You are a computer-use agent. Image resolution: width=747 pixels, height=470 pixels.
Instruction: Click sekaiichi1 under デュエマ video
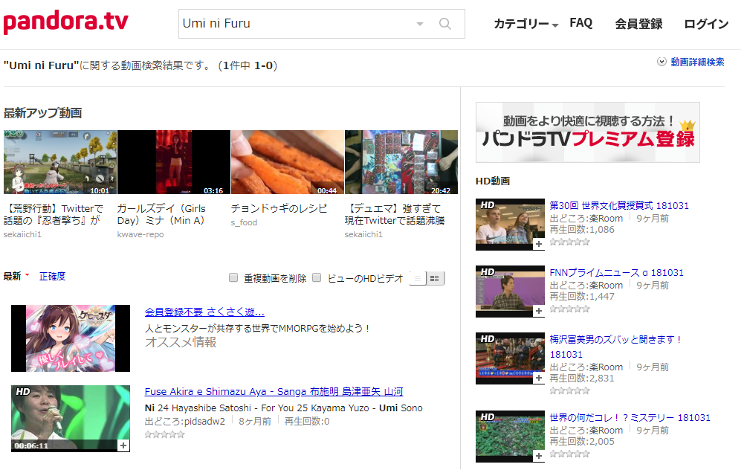click(x=363, y=234)
